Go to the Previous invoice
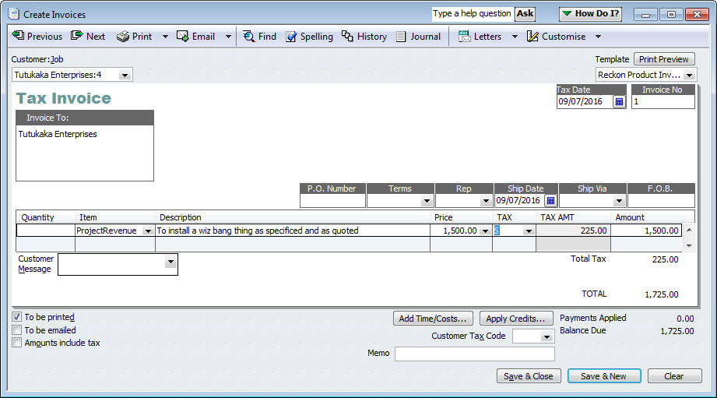The image size is (717, 398). (37, 37)
